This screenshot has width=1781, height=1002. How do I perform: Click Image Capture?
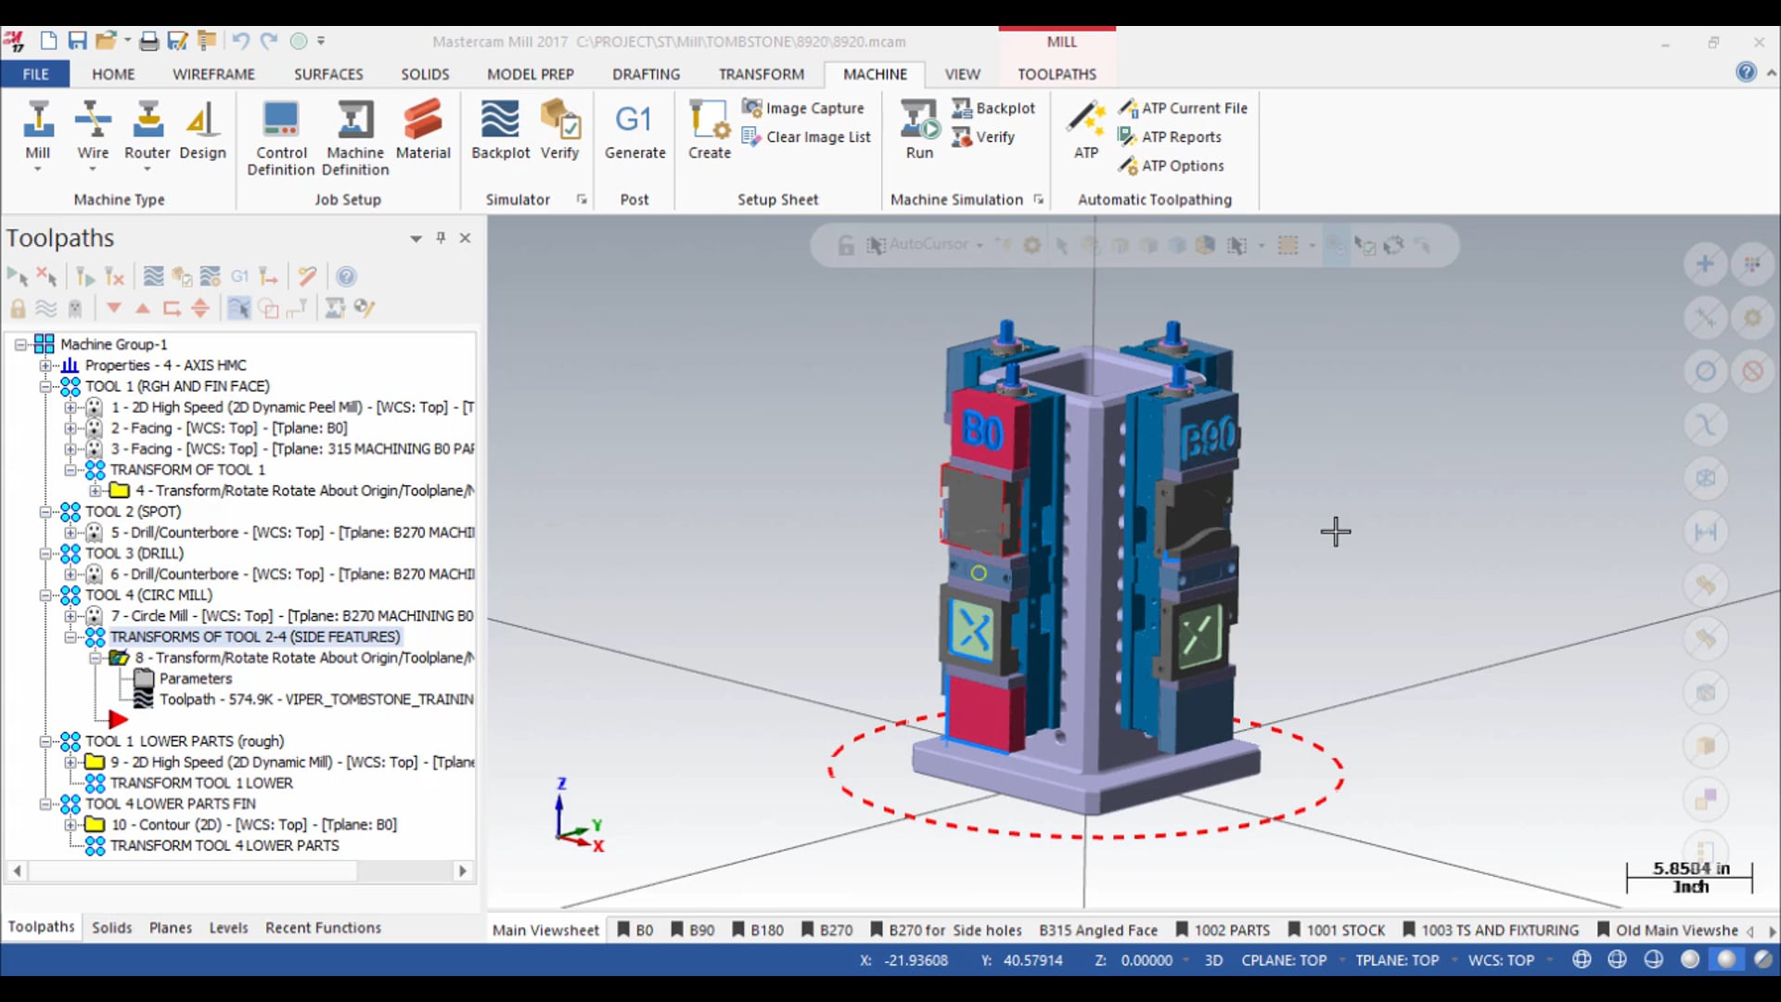click(803, 109)
